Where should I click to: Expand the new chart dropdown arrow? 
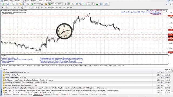(x=5, y=4)
